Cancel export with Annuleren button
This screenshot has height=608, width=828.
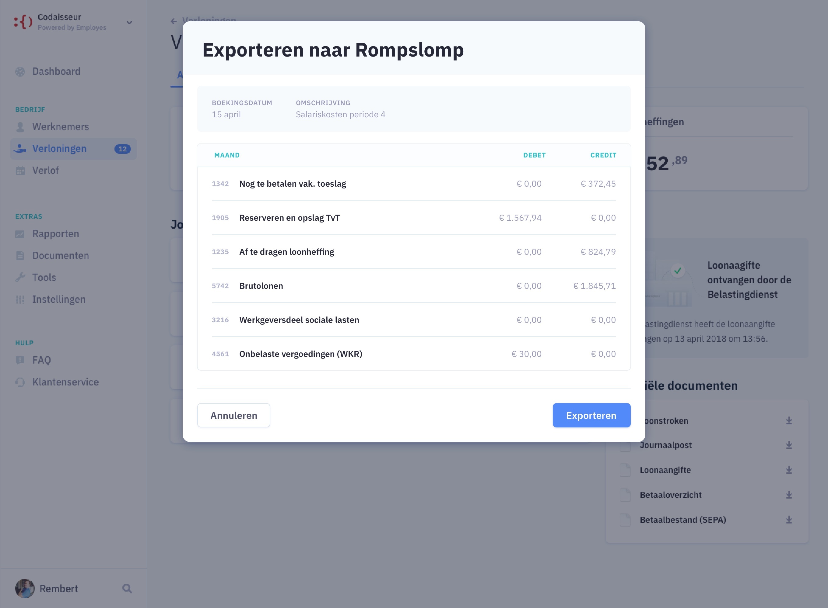pyautogui.click(x=233, y=416)
